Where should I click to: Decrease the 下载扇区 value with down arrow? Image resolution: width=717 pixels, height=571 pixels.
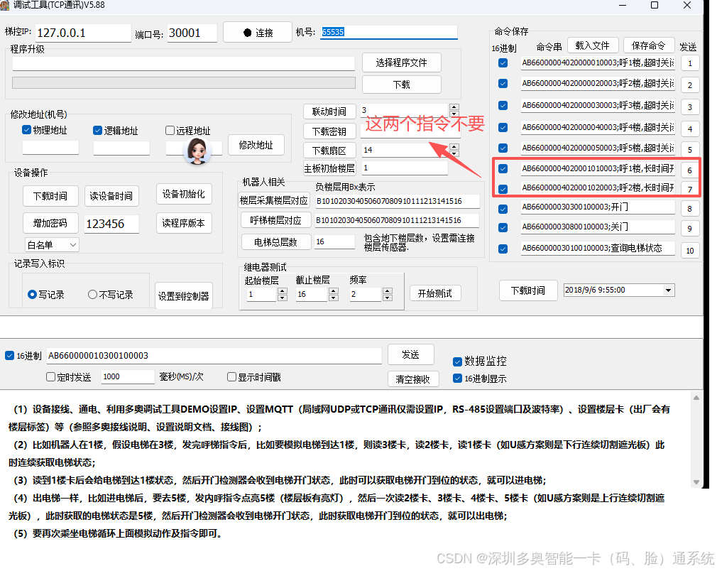pyautogui.click(x=454, y=153)
